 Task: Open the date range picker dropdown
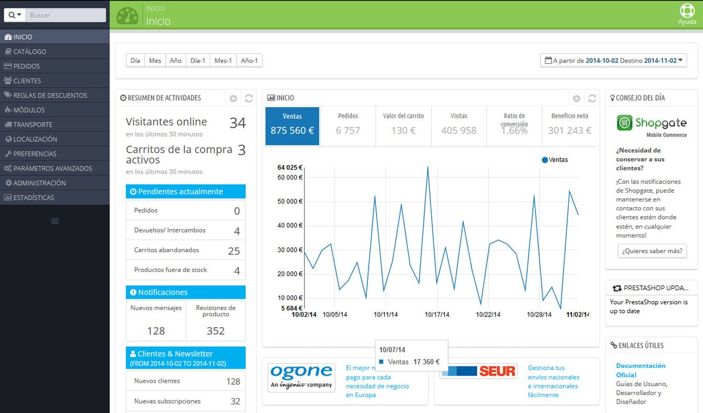pyautogui.click(x=613, y=60)
